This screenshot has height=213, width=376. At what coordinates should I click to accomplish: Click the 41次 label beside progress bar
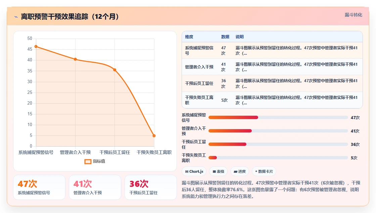[x=355, y=131]
